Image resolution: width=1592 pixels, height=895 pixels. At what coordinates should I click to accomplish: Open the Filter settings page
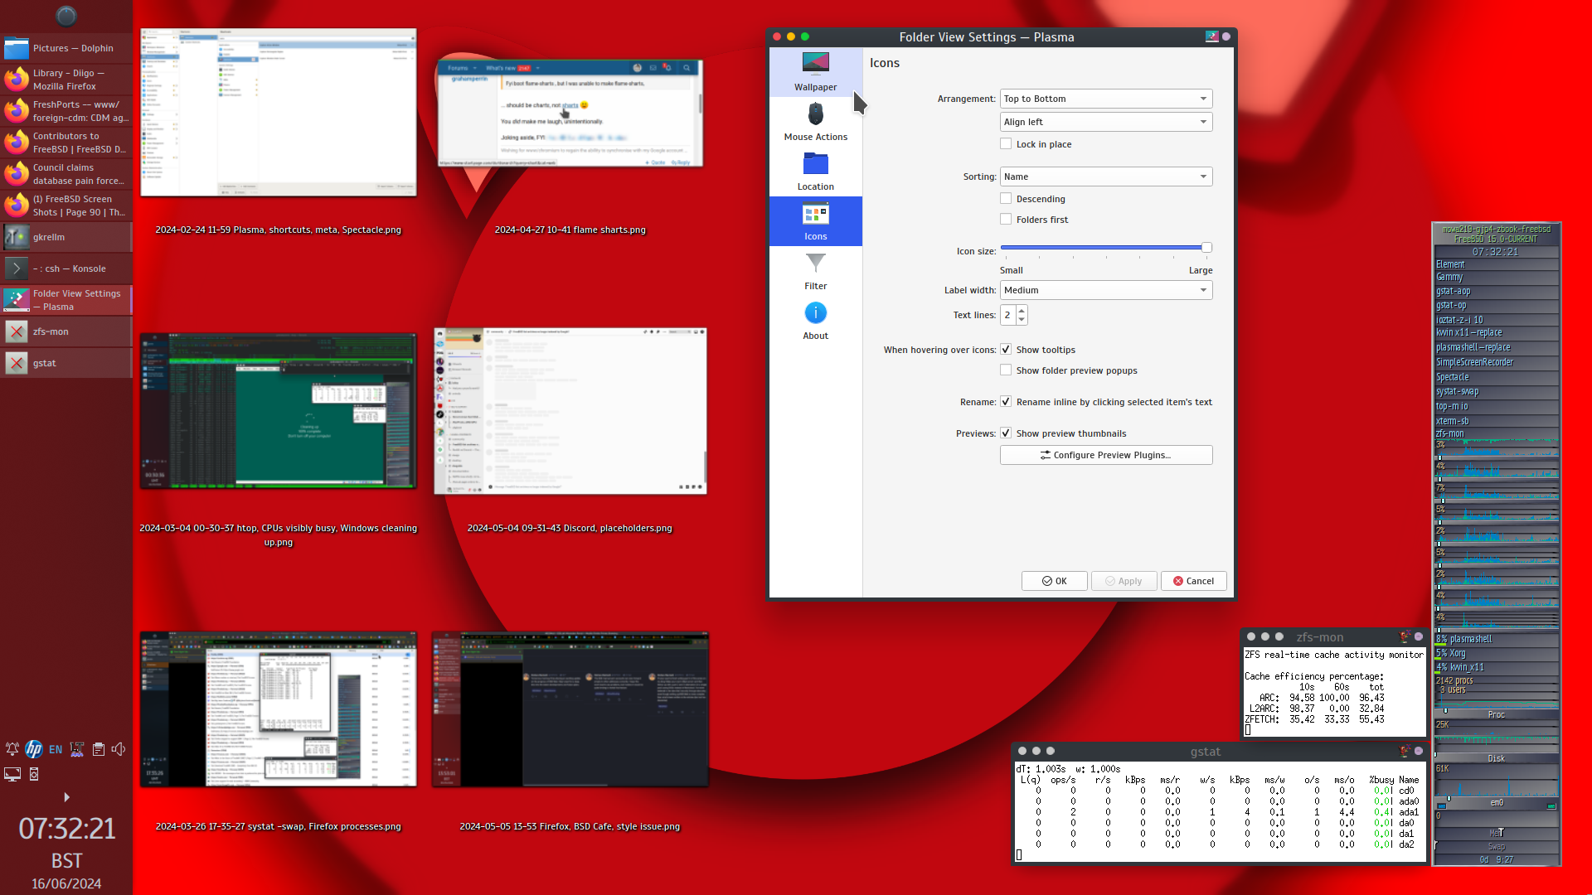(x=815, y=271)
